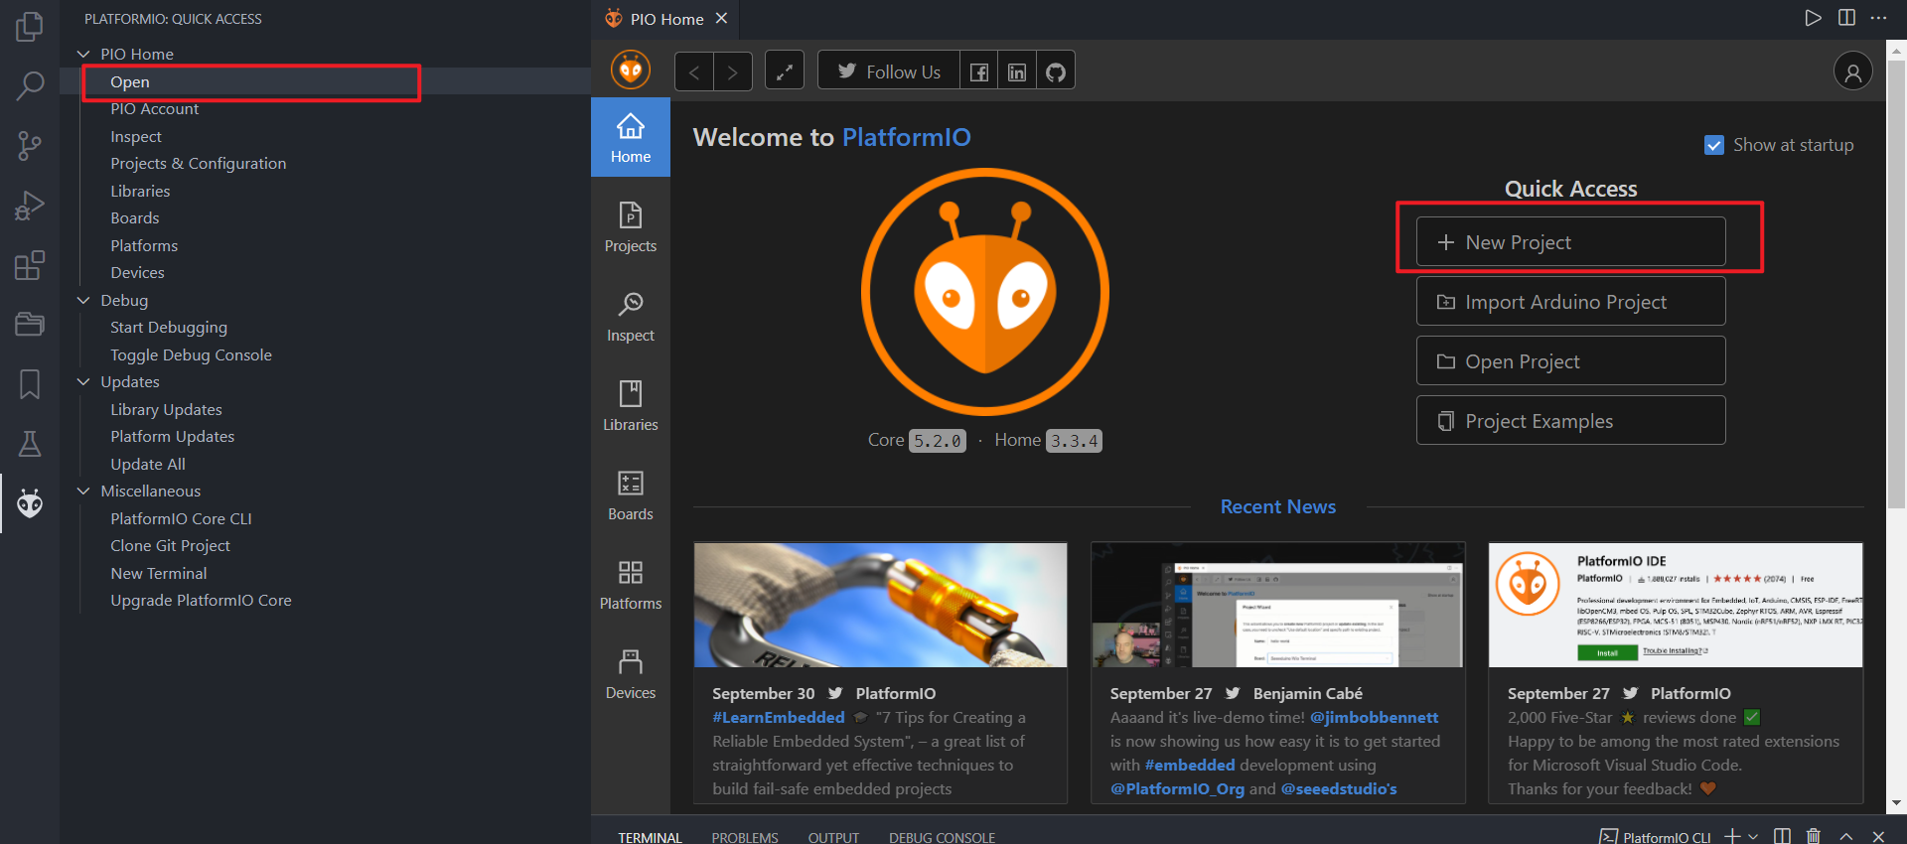Click the Import Arduino Project button
Viewport: 1907px width, 844px height.
(x=1570, y=301)
